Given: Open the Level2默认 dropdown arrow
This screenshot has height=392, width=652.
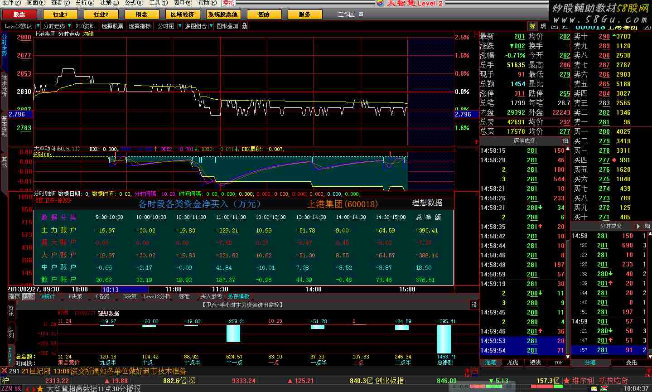Looking at the screenshot, I should click(x=37, y=26).
